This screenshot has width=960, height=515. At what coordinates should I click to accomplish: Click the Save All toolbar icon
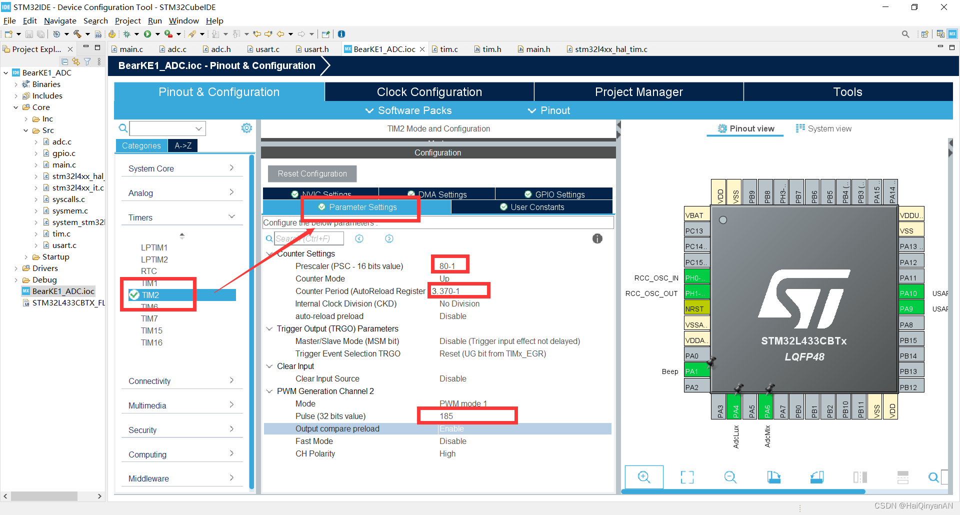click(40, 34)
